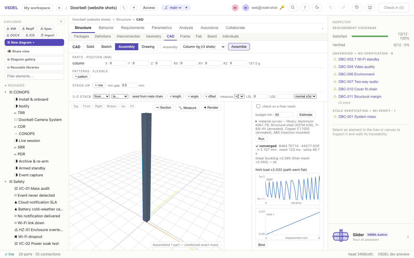Download ReqIF export

click(x=28, y=29)
